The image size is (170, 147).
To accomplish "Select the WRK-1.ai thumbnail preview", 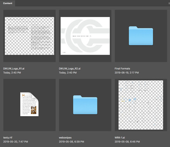I will click(x=141, y=105).
